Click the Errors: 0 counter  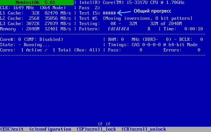click(182, 50)
